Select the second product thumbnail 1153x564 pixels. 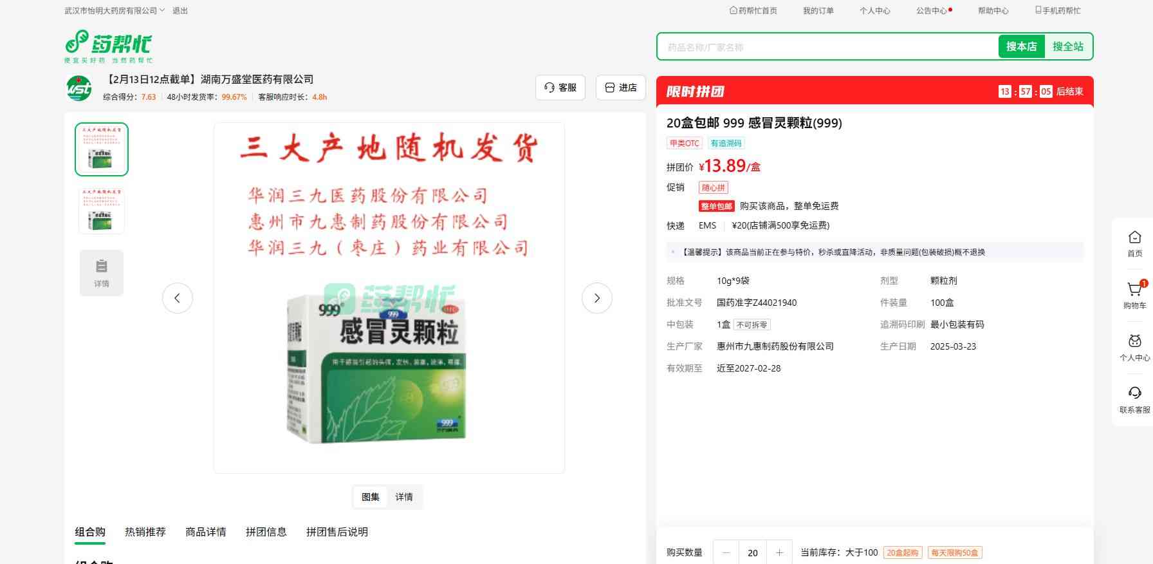pyautogui.click(x=102, y=211)
